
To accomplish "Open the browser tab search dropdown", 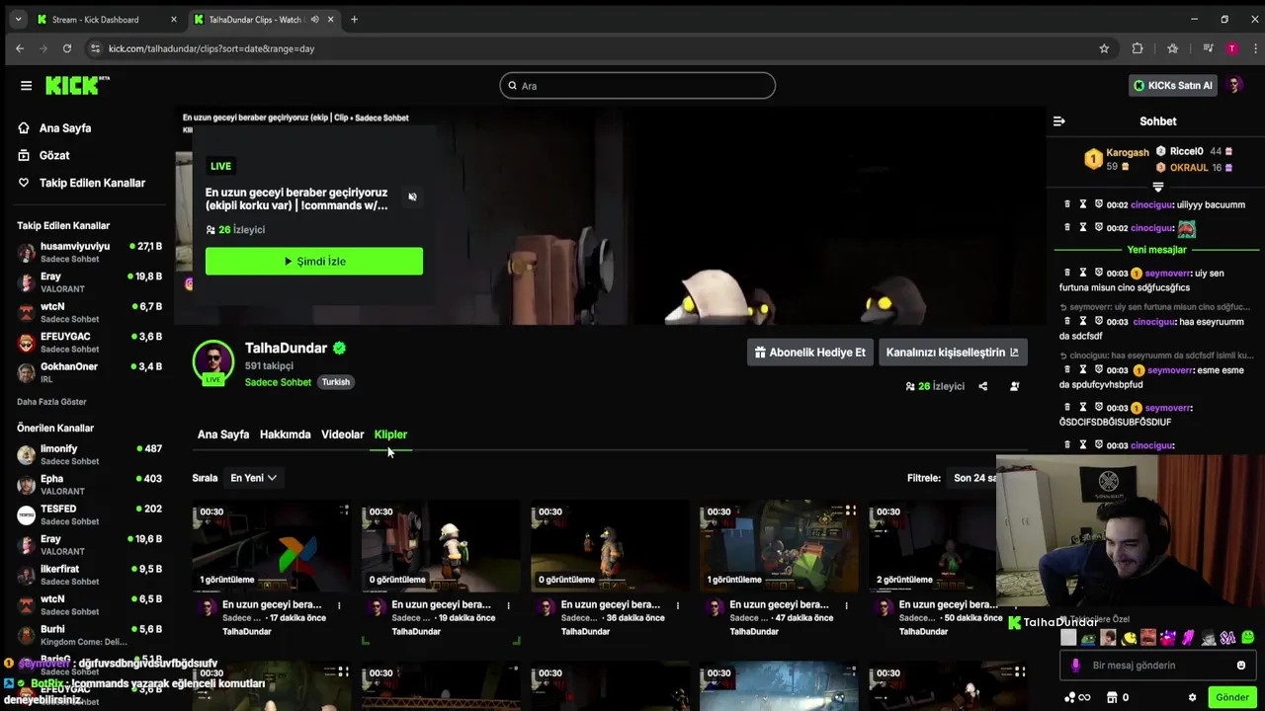I will 18,20.
